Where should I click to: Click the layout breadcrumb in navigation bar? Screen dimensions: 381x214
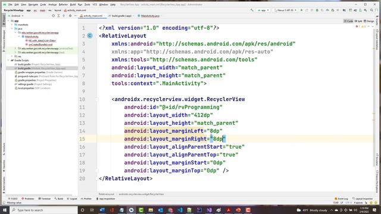point(58,11)
